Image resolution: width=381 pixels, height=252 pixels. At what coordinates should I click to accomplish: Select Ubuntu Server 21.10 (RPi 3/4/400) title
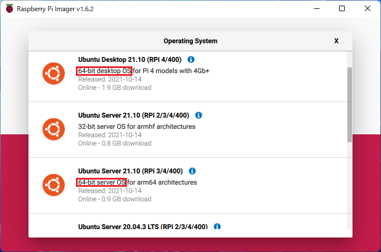click(131, 171)
